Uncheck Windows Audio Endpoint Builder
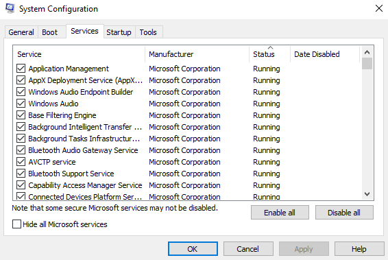The image size is (388, 260). point(21,92)
